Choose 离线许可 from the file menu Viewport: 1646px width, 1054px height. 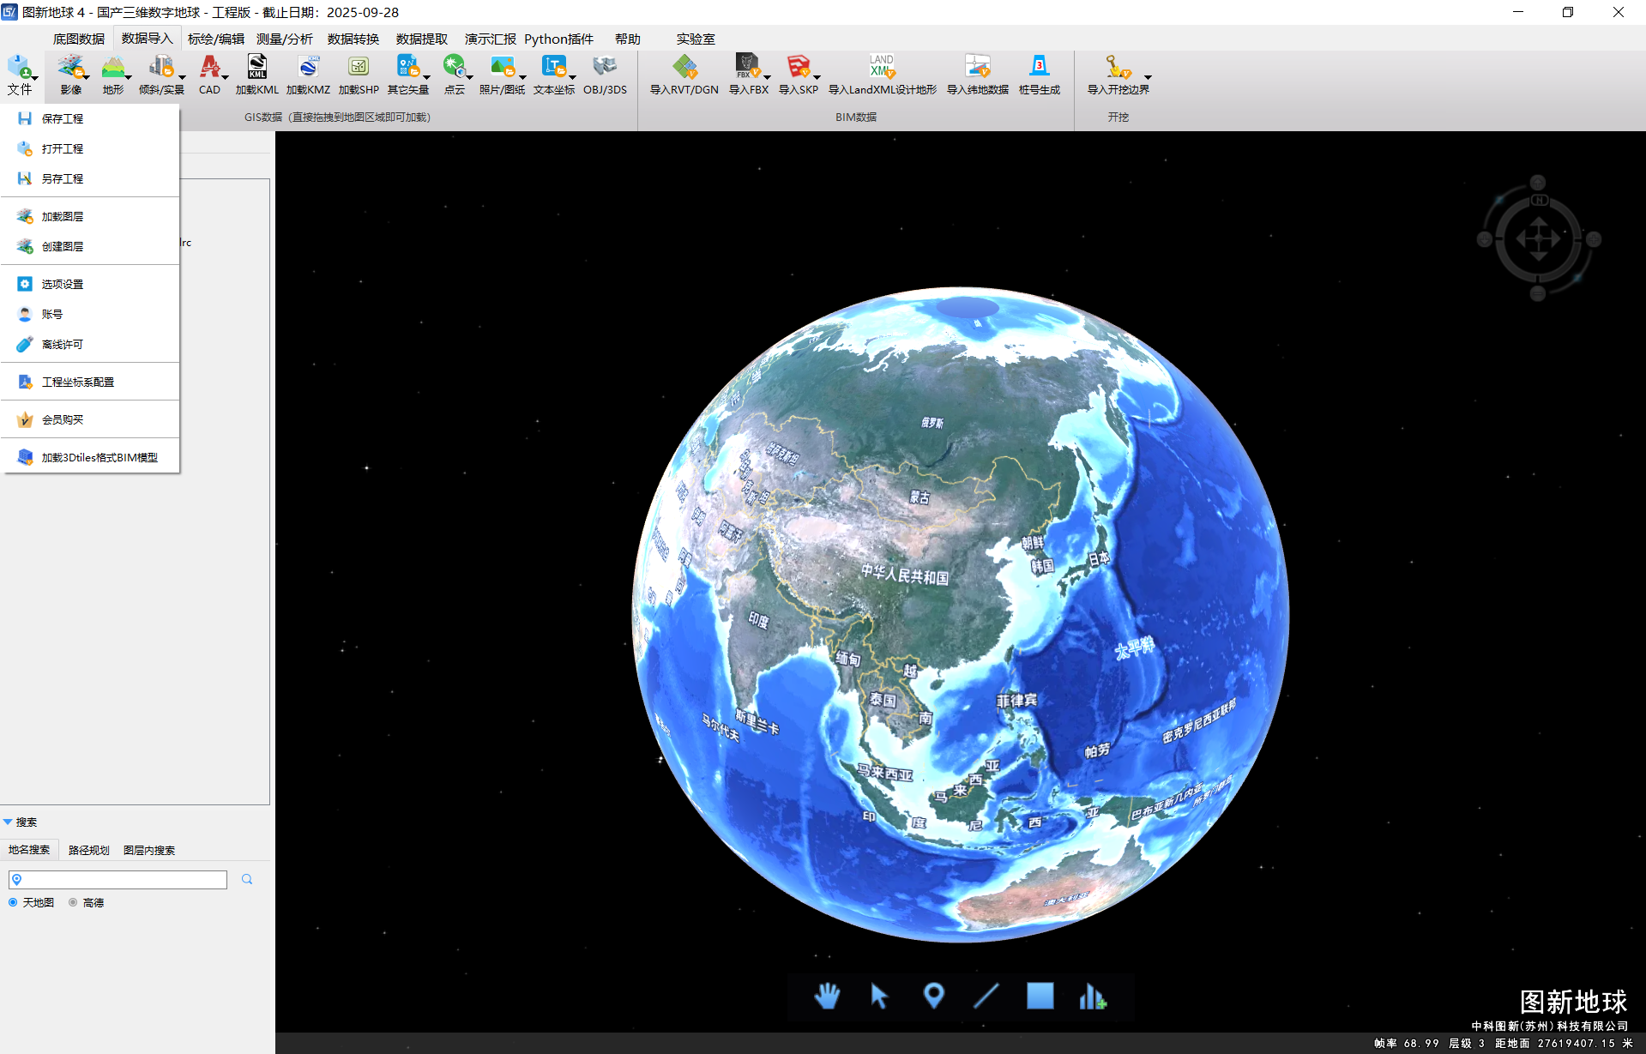click(90, 344)
